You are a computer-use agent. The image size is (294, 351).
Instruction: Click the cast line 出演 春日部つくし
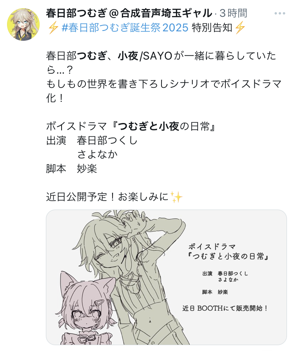92,141
